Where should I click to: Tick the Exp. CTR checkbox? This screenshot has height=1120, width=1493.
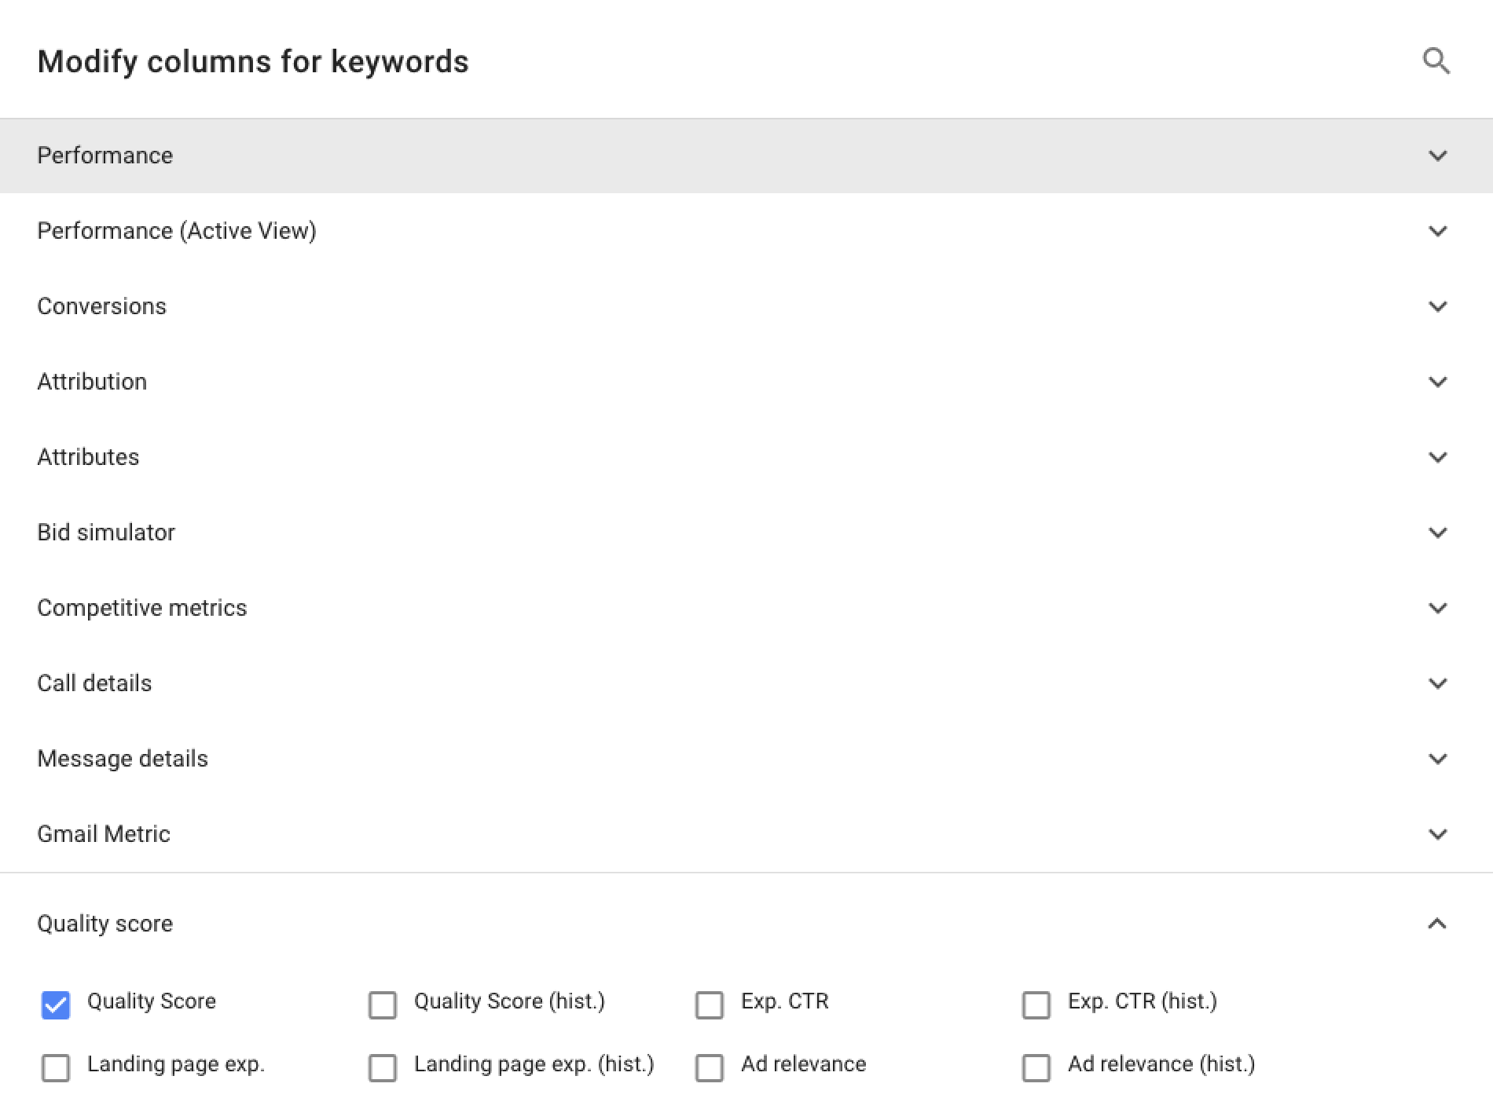710,1005
